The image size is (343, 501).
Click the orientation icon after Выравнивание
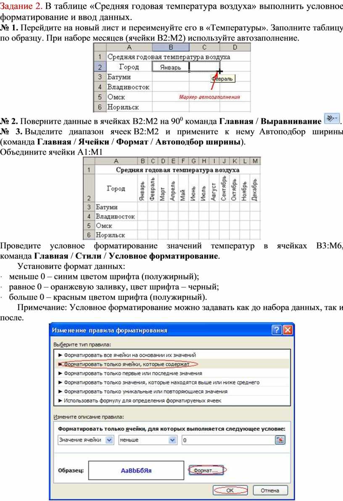tap(332, 119)
